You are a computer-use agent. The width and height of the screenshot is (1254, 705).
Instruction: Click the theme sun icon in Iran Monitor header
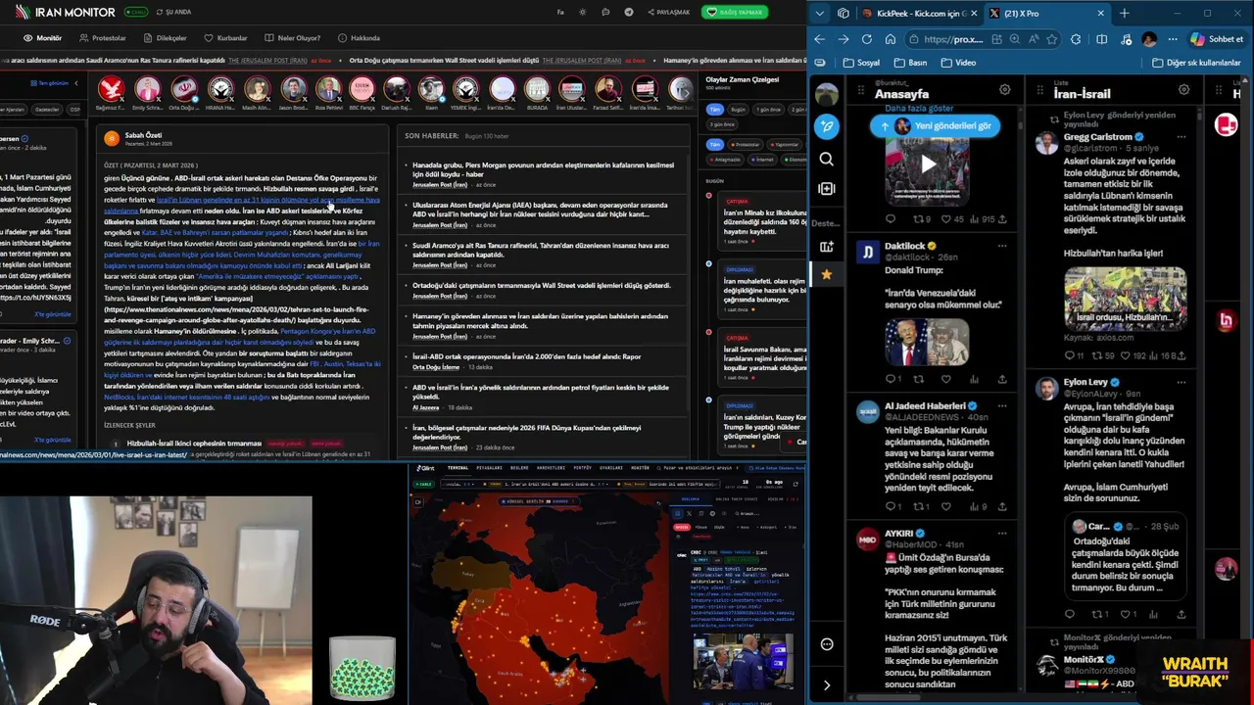pos(583,12)
